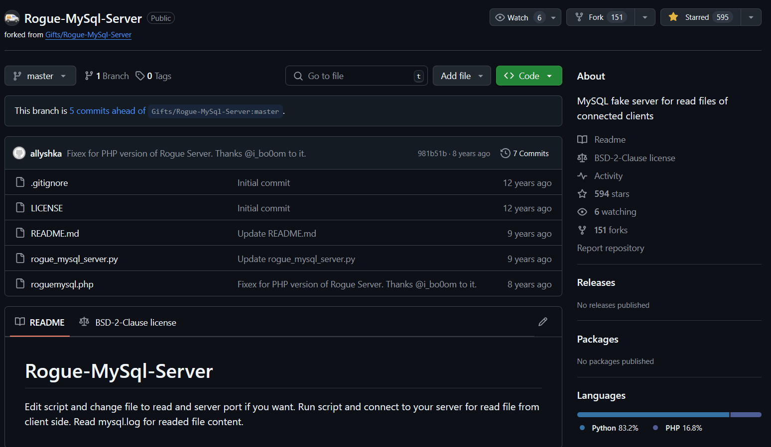Open the Gifts/Rogue-MySql-Server:master branch label
Image resolution: width=771 pixels, height=447 pixels.
(215, 111)
